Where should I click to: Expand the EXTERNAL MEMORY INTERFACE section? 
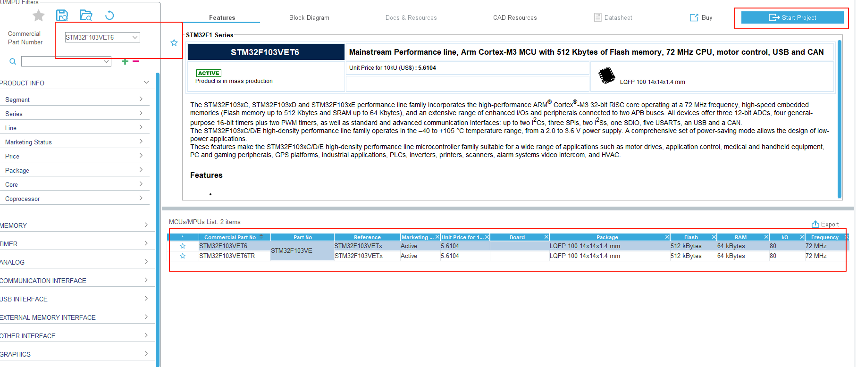[146, 317]
